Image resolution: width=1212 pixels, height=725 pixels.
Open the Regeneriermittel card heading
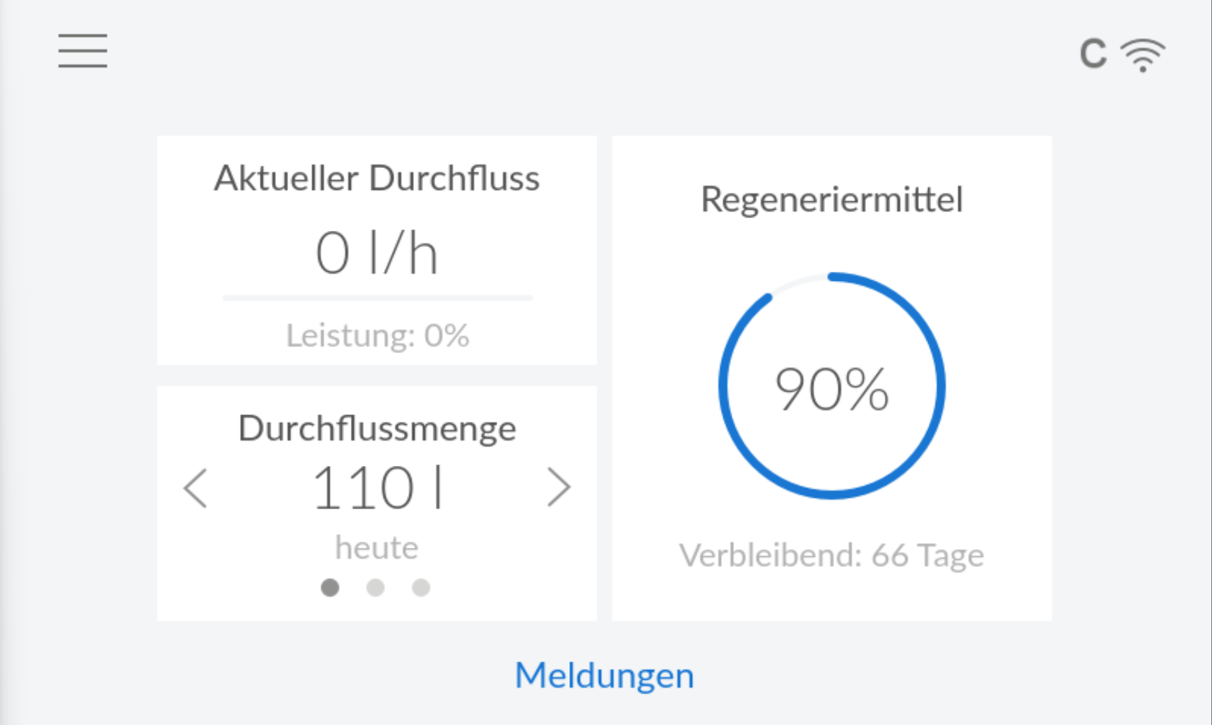coord(832,199)
